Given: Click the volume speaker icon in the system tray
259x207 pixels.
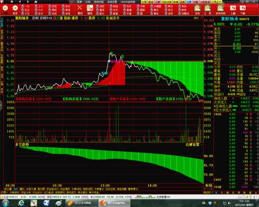Looking at the screenshot, I should click(x=229, y=203).
